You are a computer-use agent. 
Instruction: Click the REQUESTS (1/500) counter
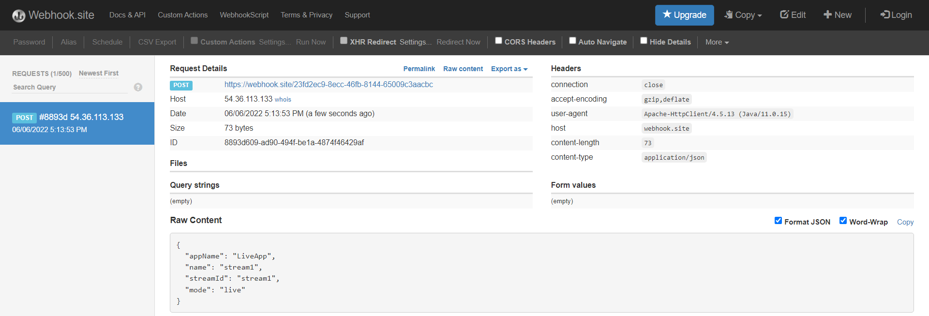coord(42,74)
